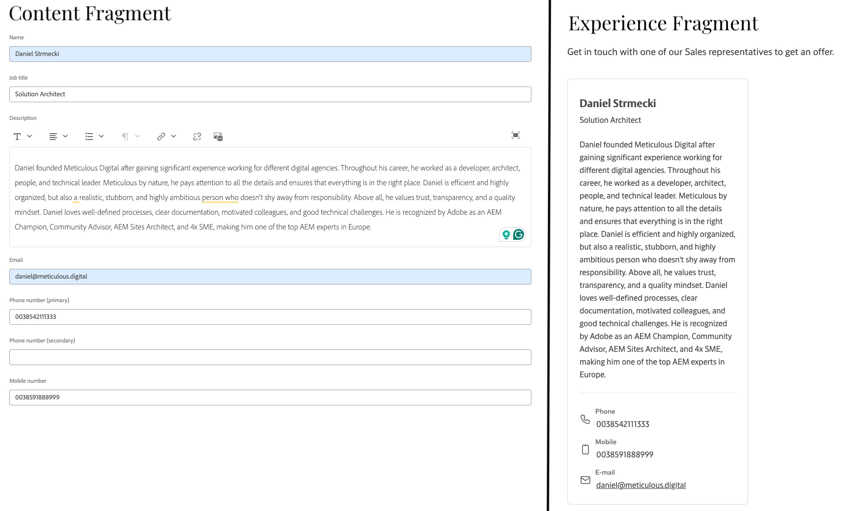Click the empty secondary phone field
This screenshot has width=845, height=511.
pyautogui.click(x=270, y=357)
